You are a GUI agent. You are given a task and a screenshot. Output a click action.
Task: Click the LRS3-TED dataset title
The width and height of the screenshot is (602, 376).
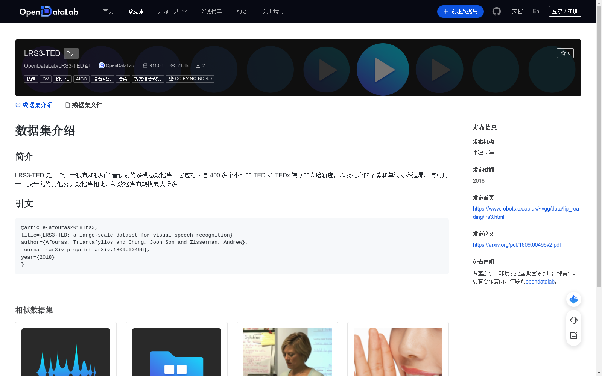[x=42, y=53]
